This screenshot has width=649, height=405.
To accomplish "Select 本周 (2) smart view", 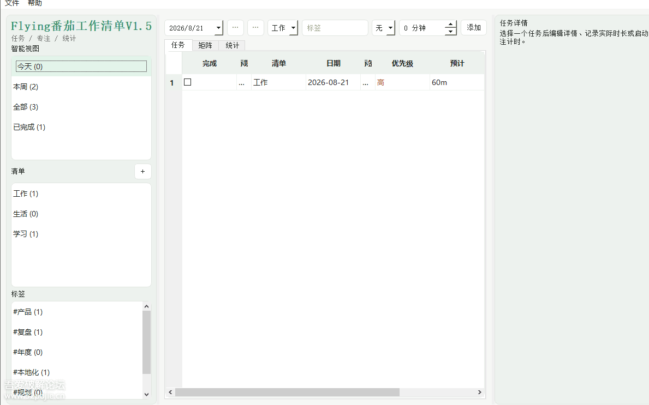I will pyautogui.click(x=81, y=87).
